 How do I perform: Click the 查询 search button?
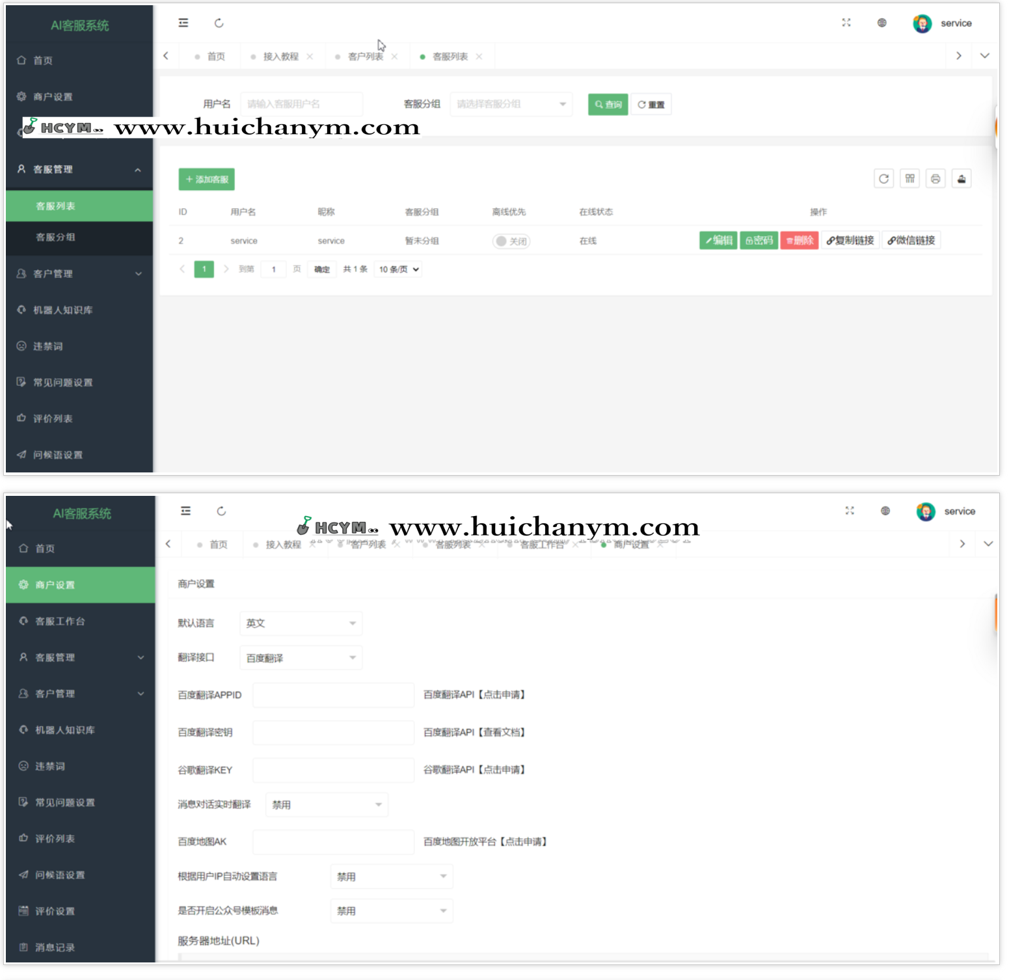608,105
